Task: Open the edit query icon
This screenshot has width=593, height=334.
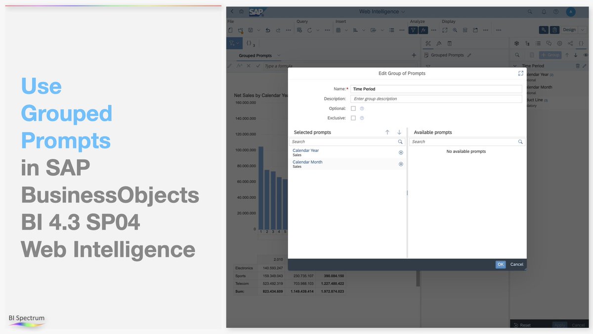Action: [x=299, y=30]
